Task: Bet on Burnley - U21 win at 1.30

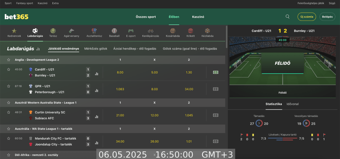Action: [189, 72]
